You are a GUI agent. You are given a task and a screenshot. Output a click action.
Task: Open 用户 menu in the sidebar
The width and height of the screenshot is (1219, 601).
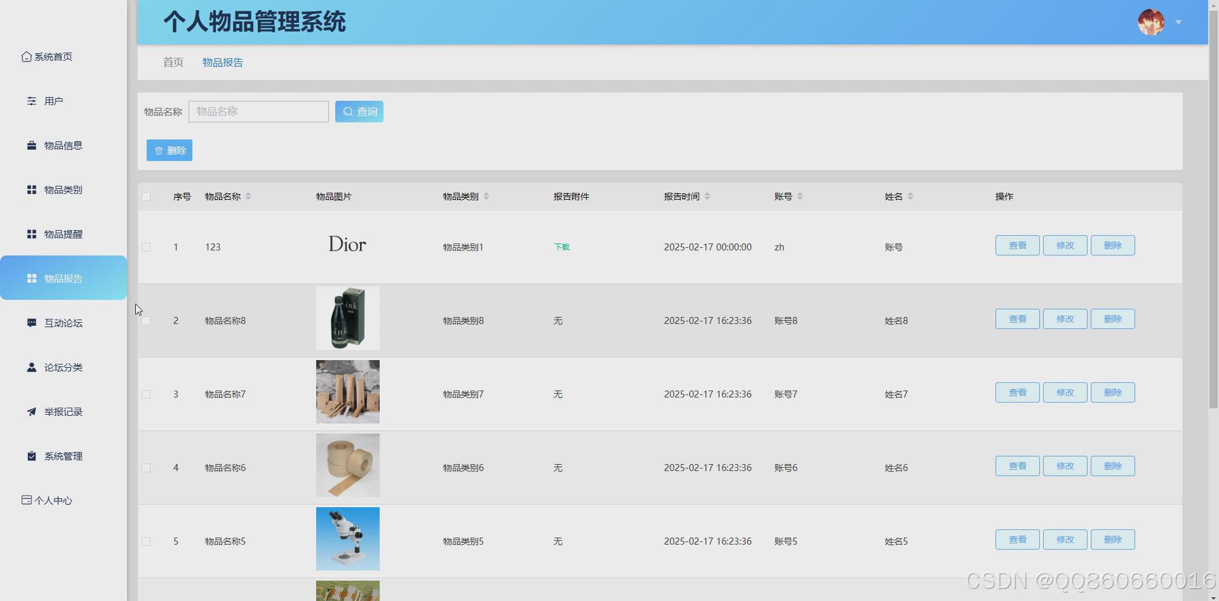tap(53, 101)
